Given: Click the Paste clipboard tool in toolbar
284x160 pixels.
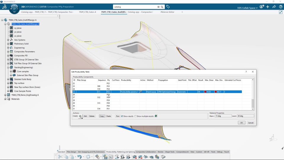Looking at the screenshot, I should coord(72,157).
